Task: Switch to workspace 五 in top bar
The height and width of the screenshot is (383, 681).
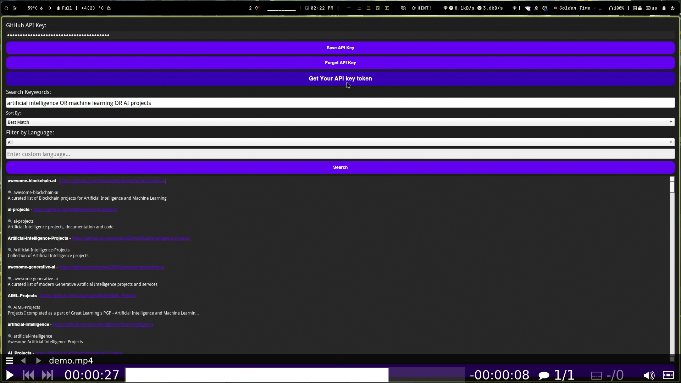Action: tap(387, 8)
